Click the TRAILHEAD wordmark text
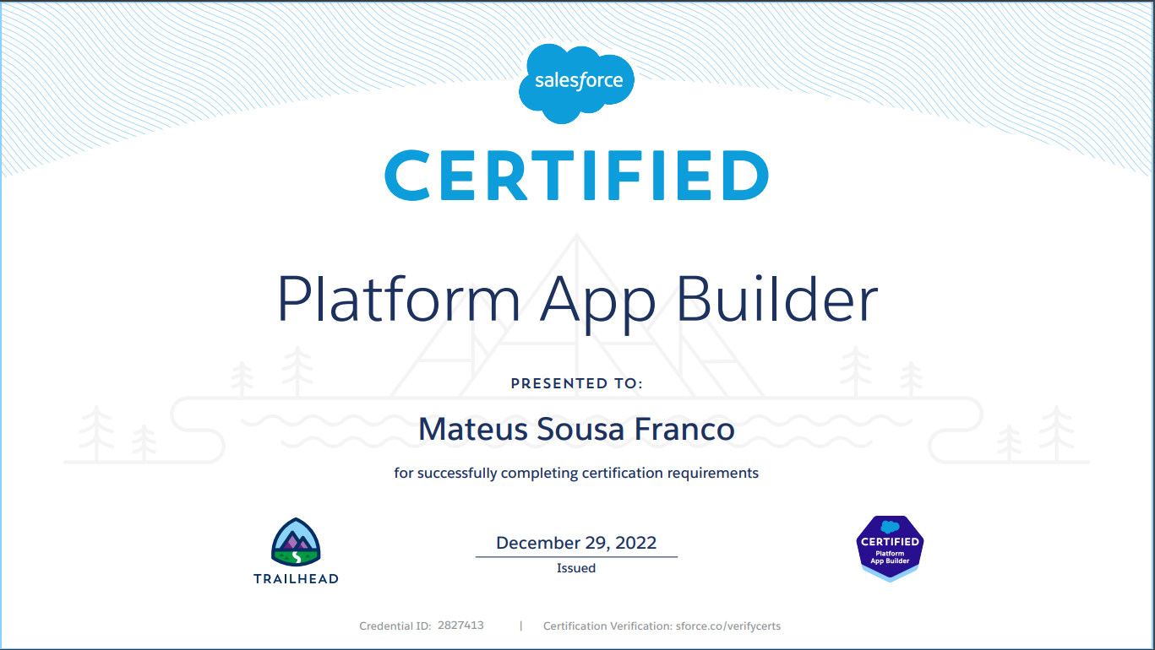The image size is (1155, 650). tap(297, 579)
